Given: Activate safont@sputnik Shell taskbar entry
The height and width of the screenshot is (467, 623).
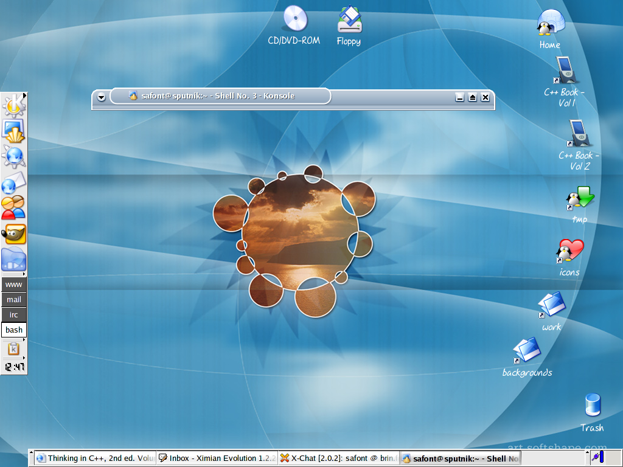Looking at the screenshot, I should [x=461, y=458].
